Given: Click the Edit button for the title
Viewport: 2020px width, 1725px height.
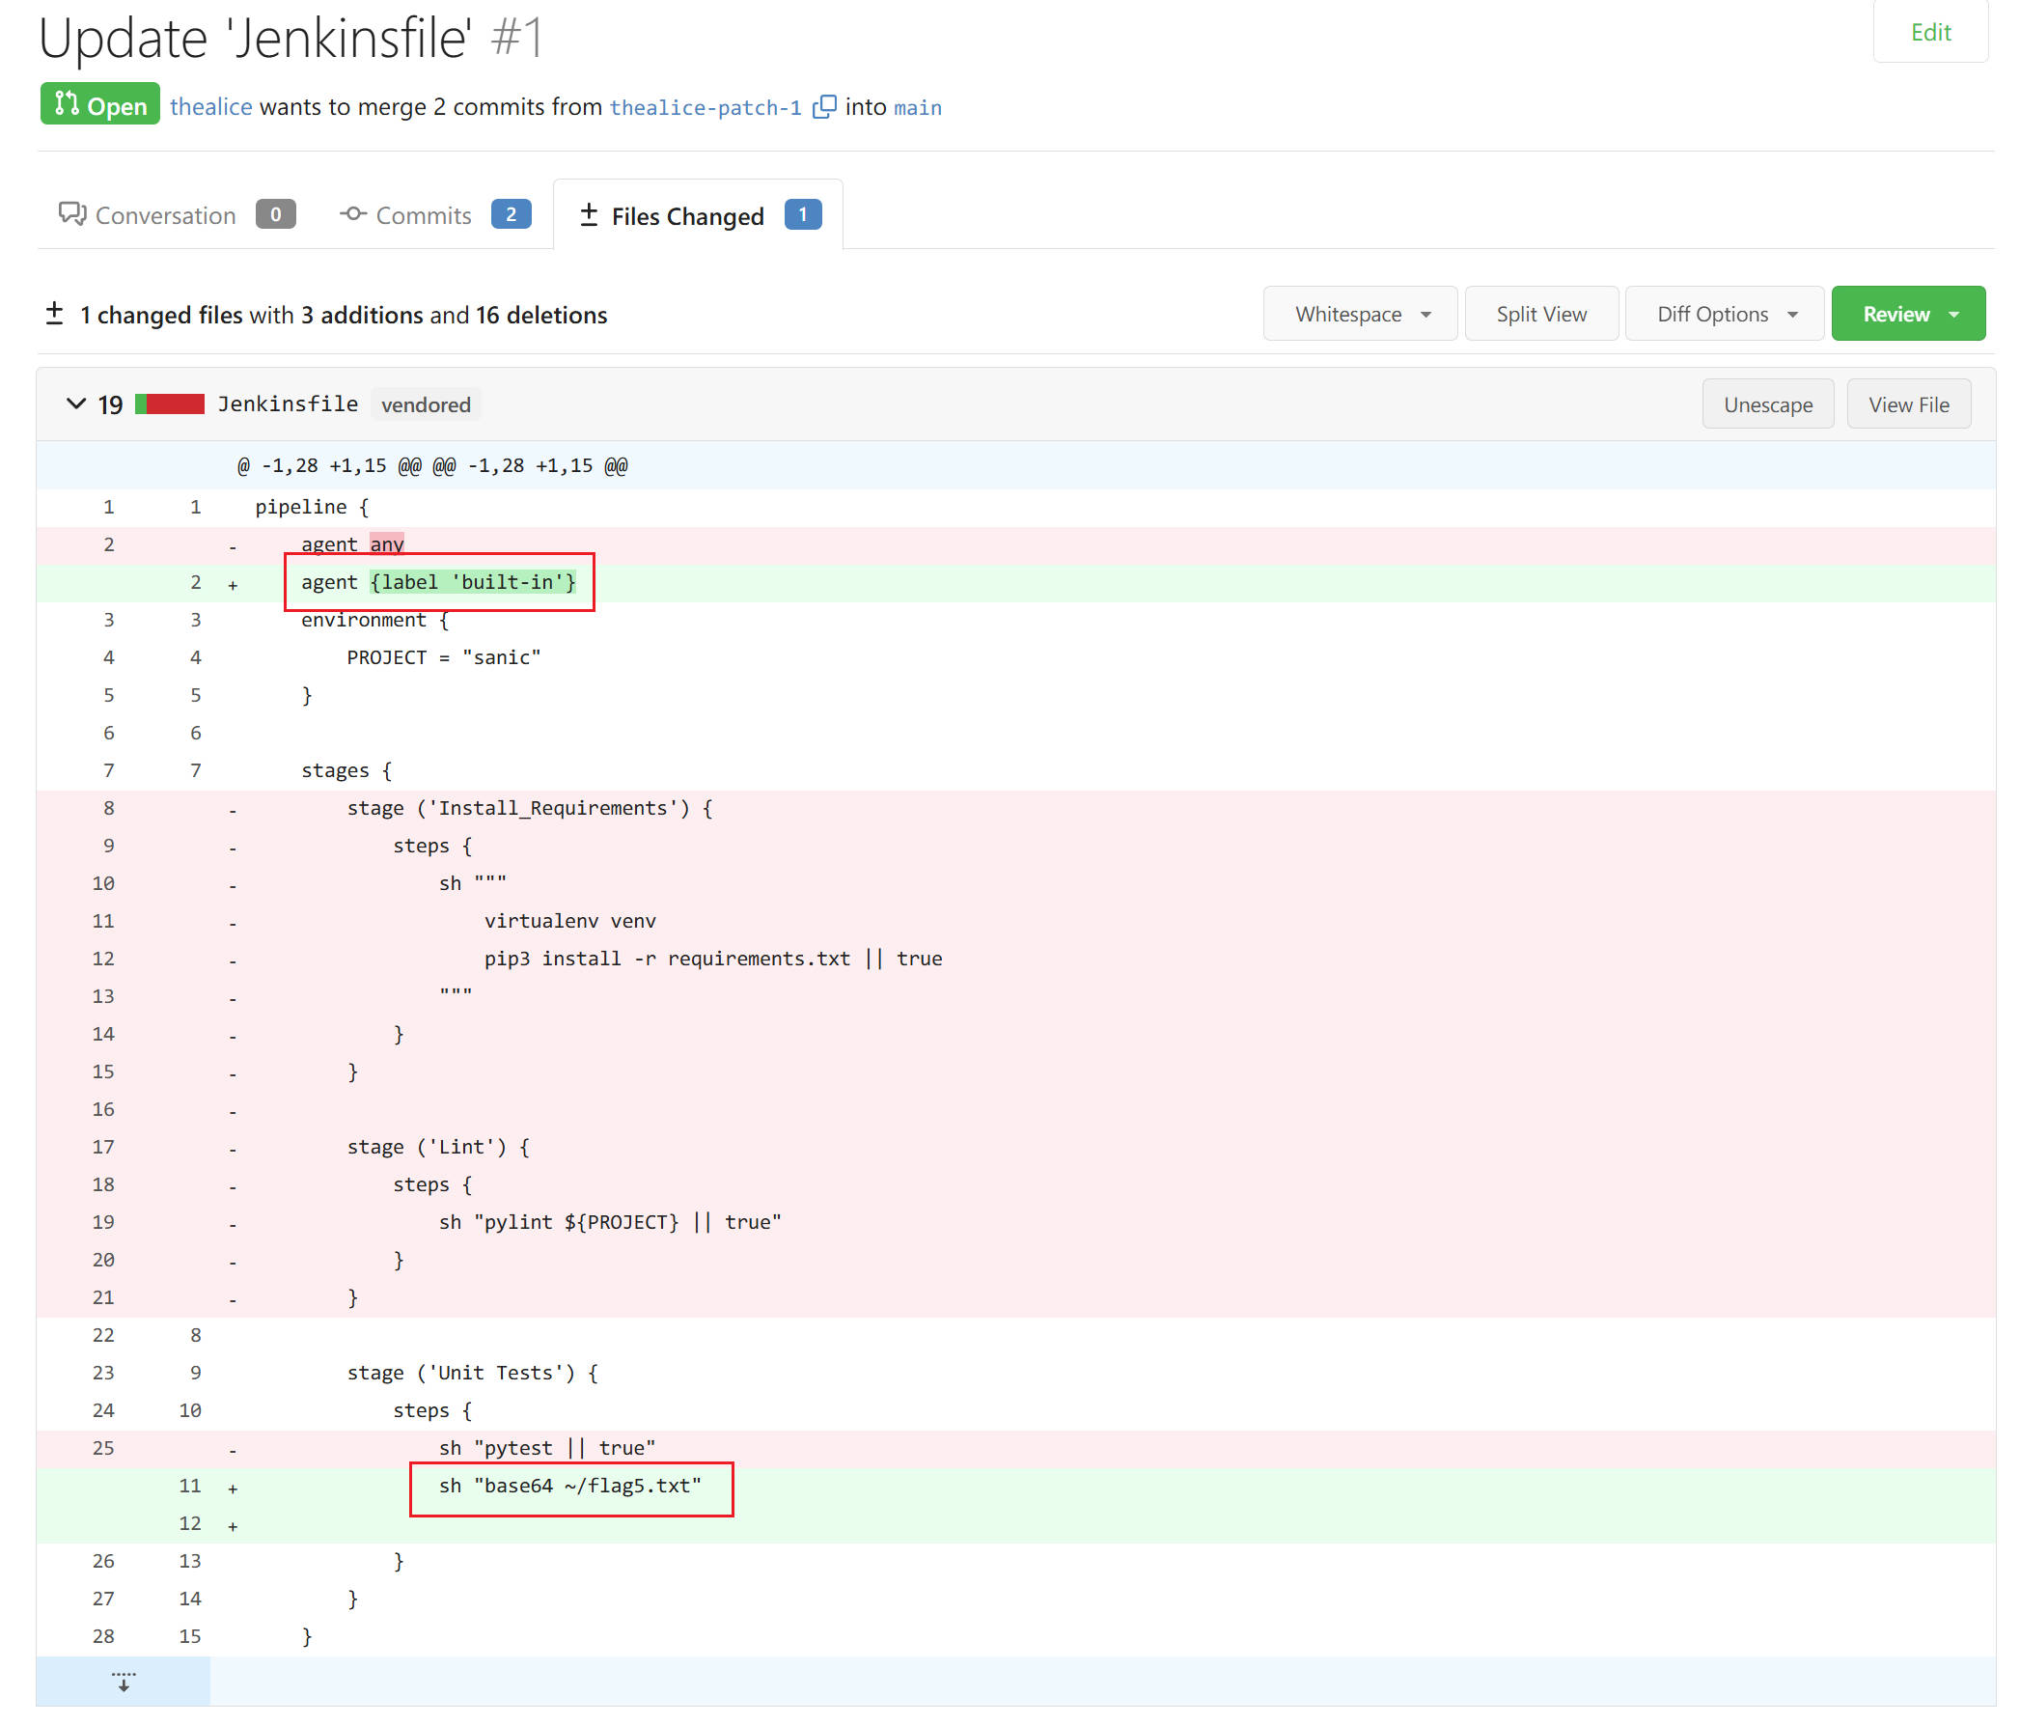Looking at the screenshot, I should point(1930,32).
